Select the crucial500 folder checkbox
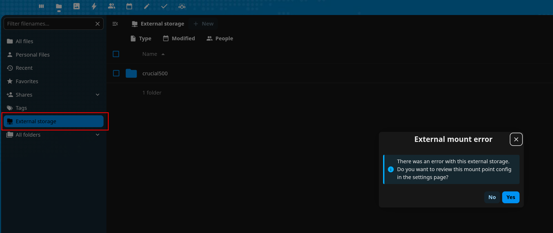The height and width of the screenshot is (233, 553). pos(116,73)
